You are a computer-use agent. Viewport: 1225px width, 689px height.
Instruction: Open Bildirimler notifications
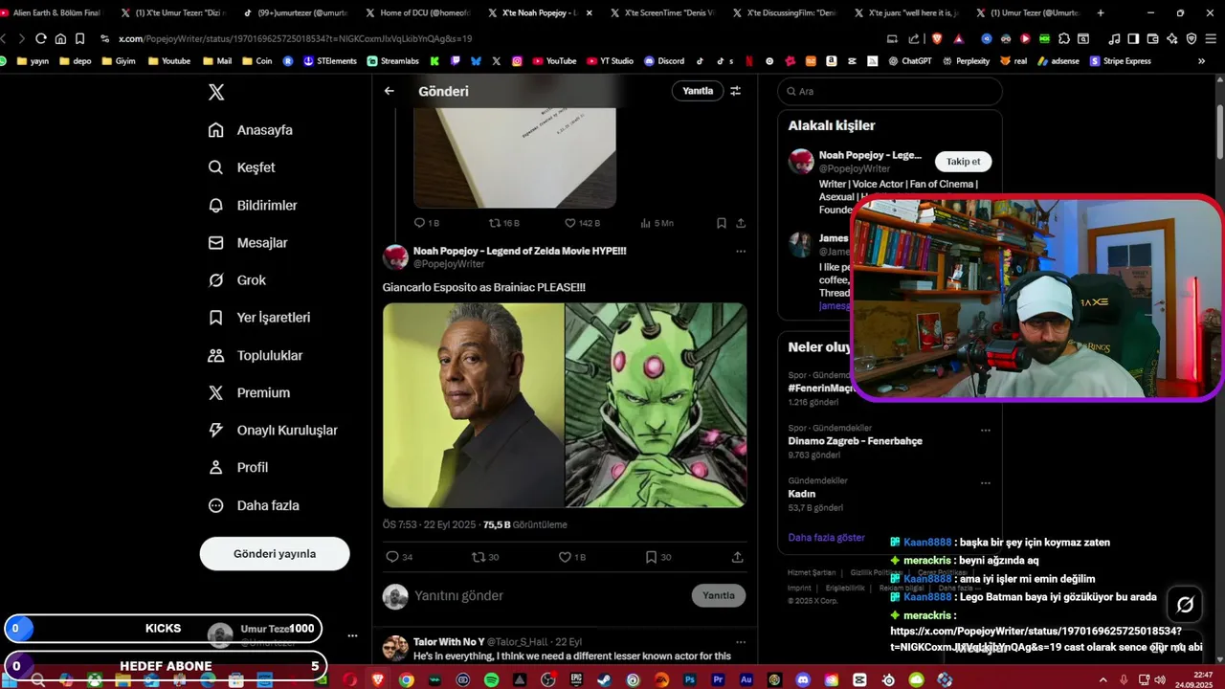[253, 205]
